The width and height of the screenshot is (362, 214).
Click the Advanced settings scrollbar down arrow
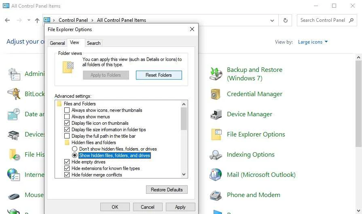click(184, 175)
